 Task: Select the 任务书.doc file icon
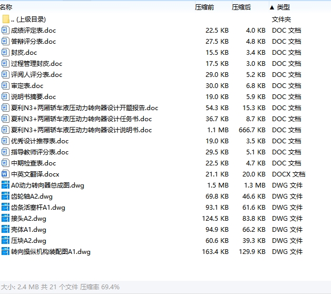pos(5,119)
